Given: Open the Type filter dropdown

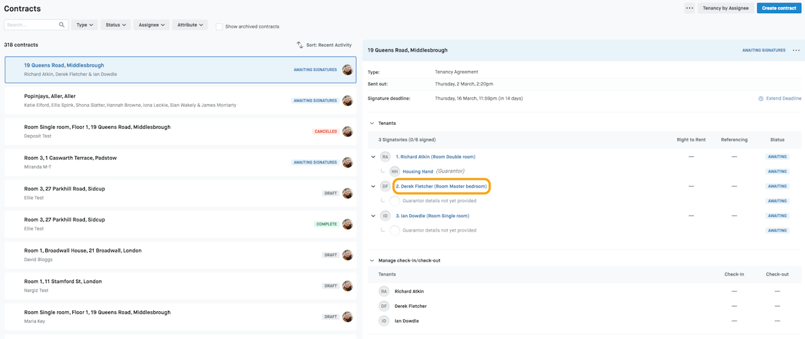Looking at the screenshot, I should click(84, 25).
